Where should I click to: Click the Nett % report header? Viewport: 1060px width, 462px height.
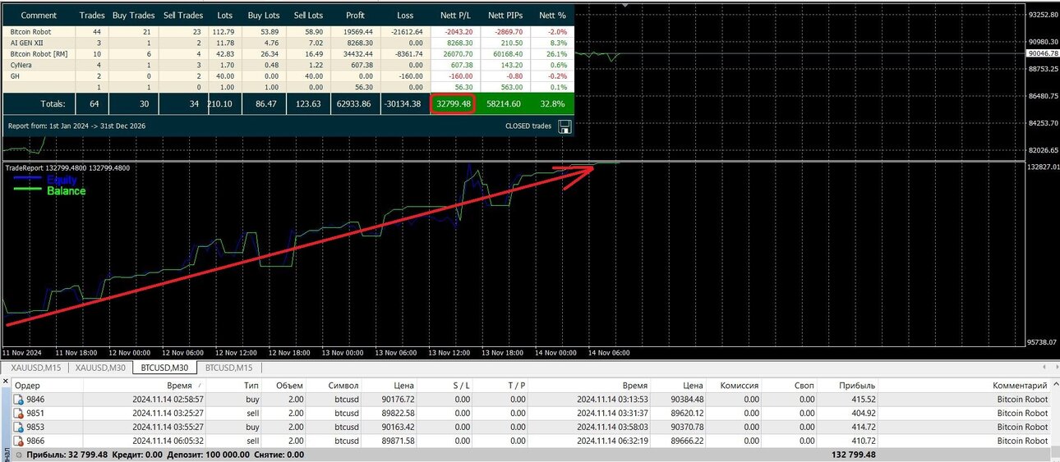[x=551, y=16]
